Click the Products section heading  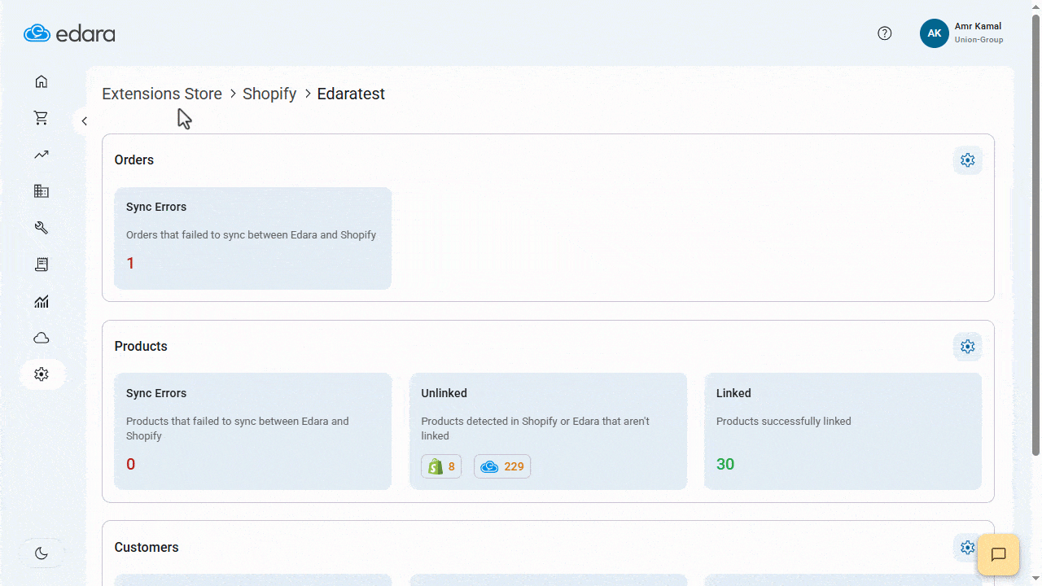click(x=141, y=346)
